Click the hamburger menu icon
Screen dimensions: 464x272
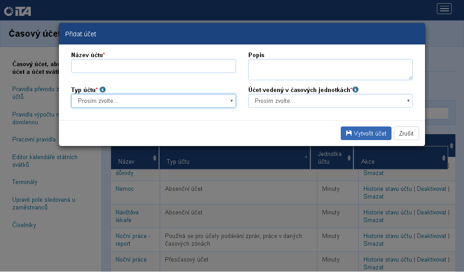(444, 9)
